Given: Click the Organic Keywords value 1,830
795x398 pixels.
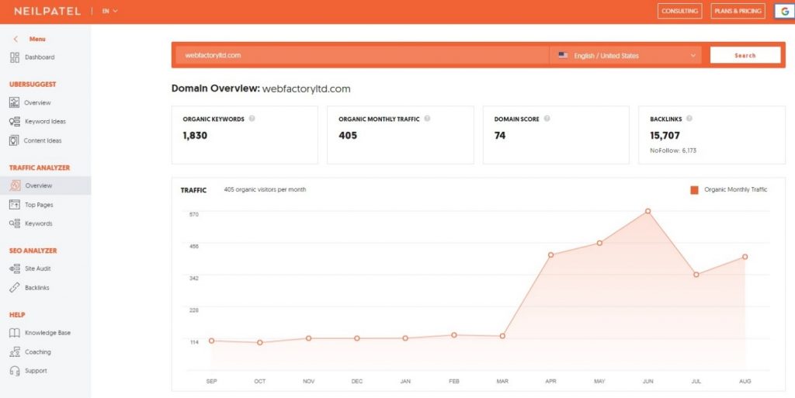Looking at the screenshot, I should coord(195,135).
